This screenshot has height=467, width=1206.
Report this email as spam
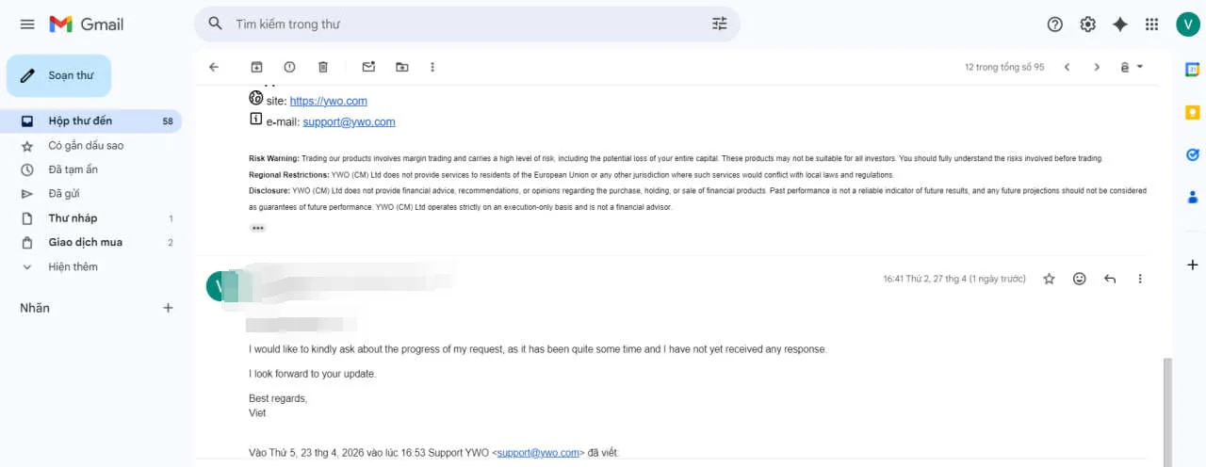tap(289, 67)
